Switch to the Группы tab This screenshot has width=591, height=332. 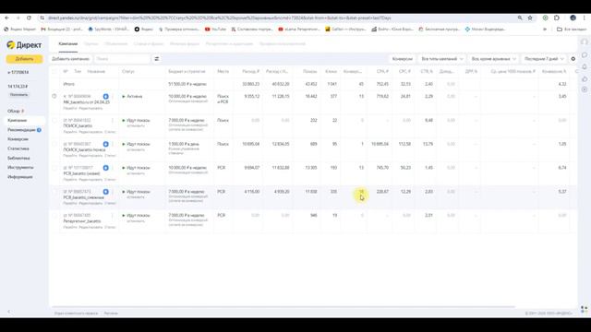coord(90,44)
